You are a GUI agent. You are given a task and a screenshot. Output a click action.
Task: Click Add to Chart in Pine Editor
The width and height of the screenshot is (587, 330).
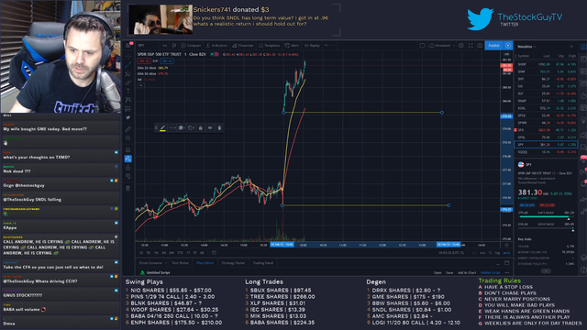[x=467, y=273]
